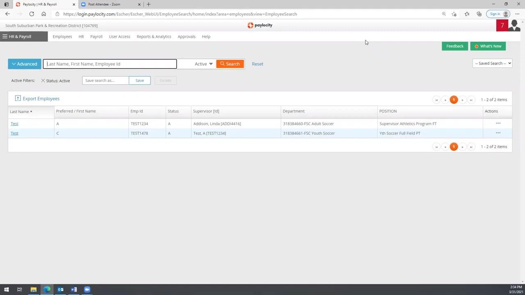Open the Saved Search dropdown
The width and height of the screenshot is (525, 295).
(x=492, y=63)
